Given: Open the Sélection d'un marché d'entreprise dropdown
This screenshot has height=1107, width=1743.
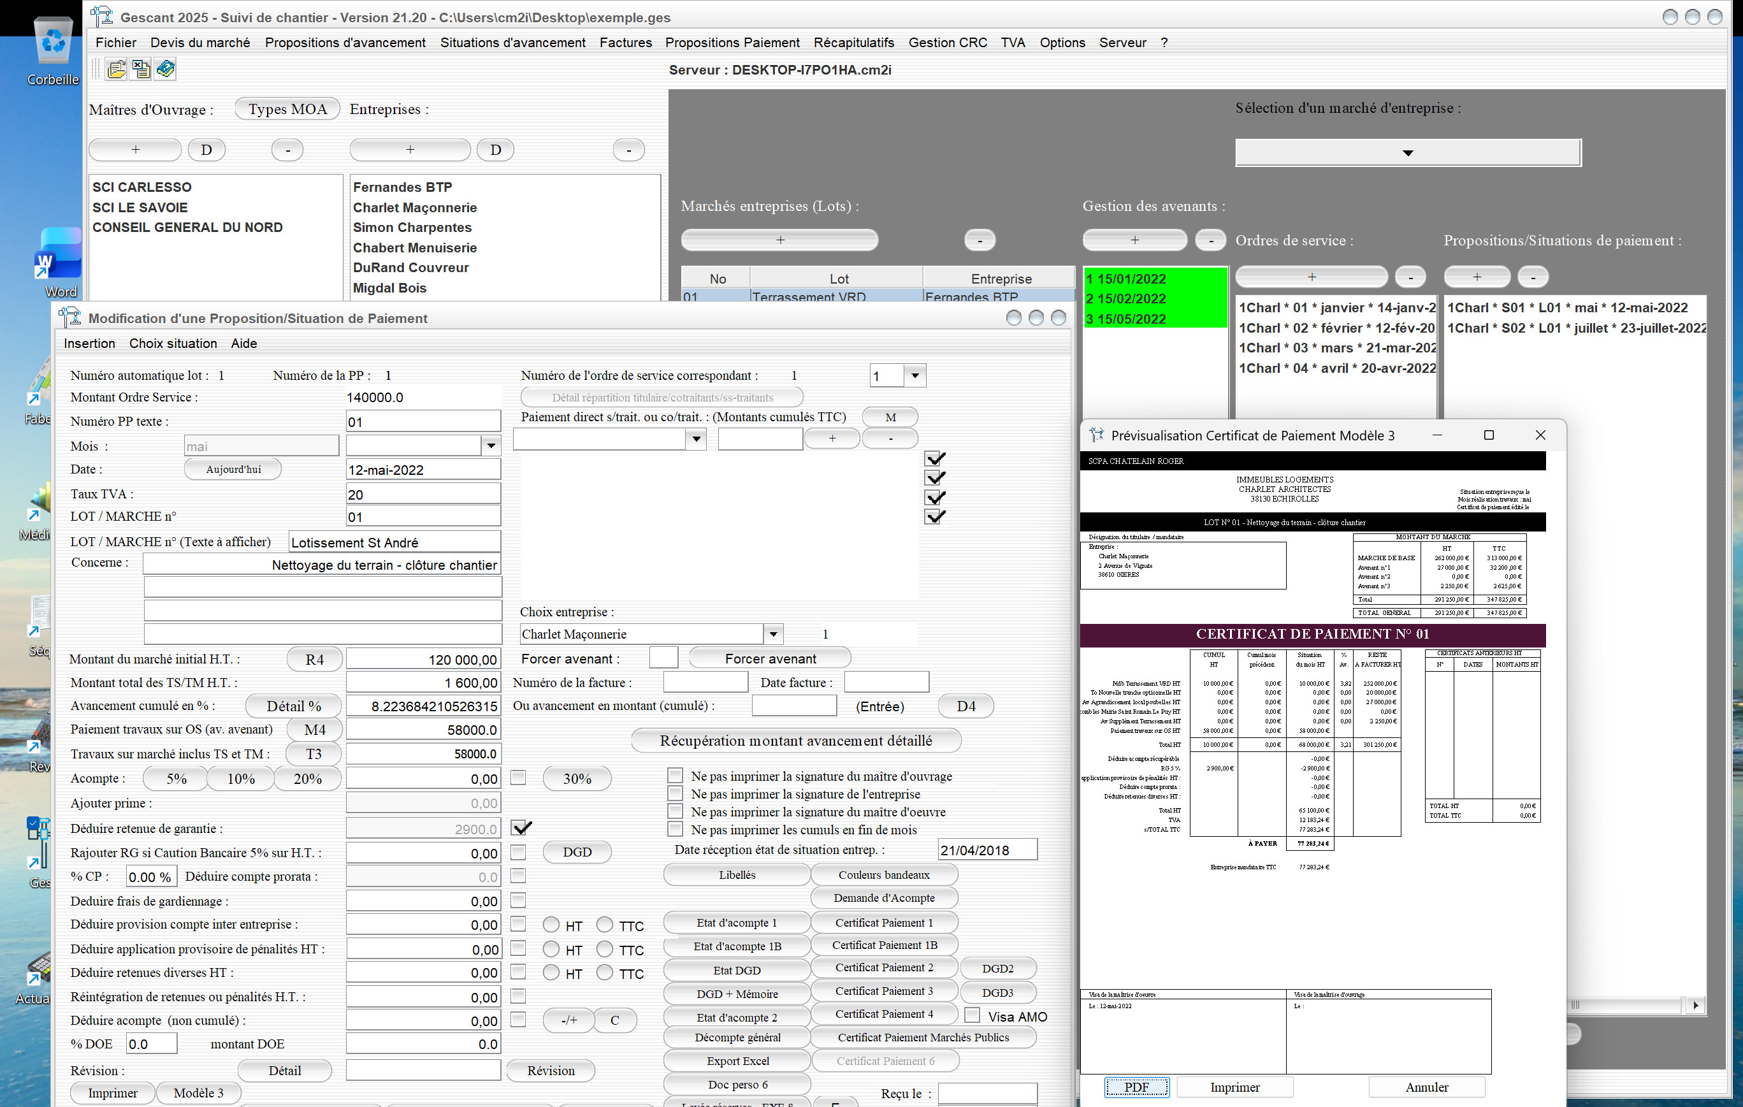Looking at the screenshot, I should (x=1408, y=153).
